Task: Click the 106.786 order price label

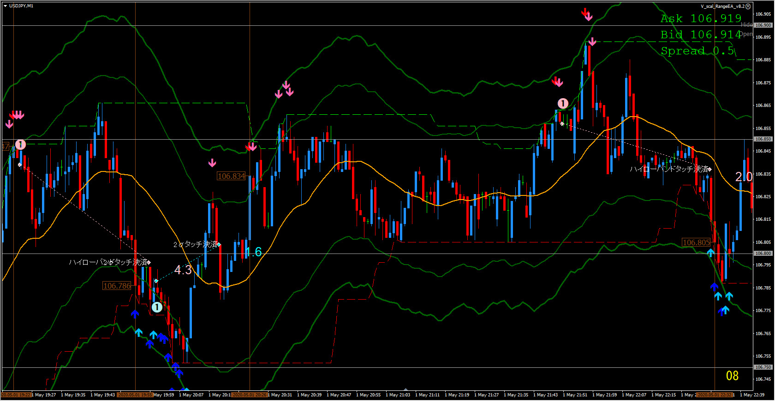Action: click(117, 286)
